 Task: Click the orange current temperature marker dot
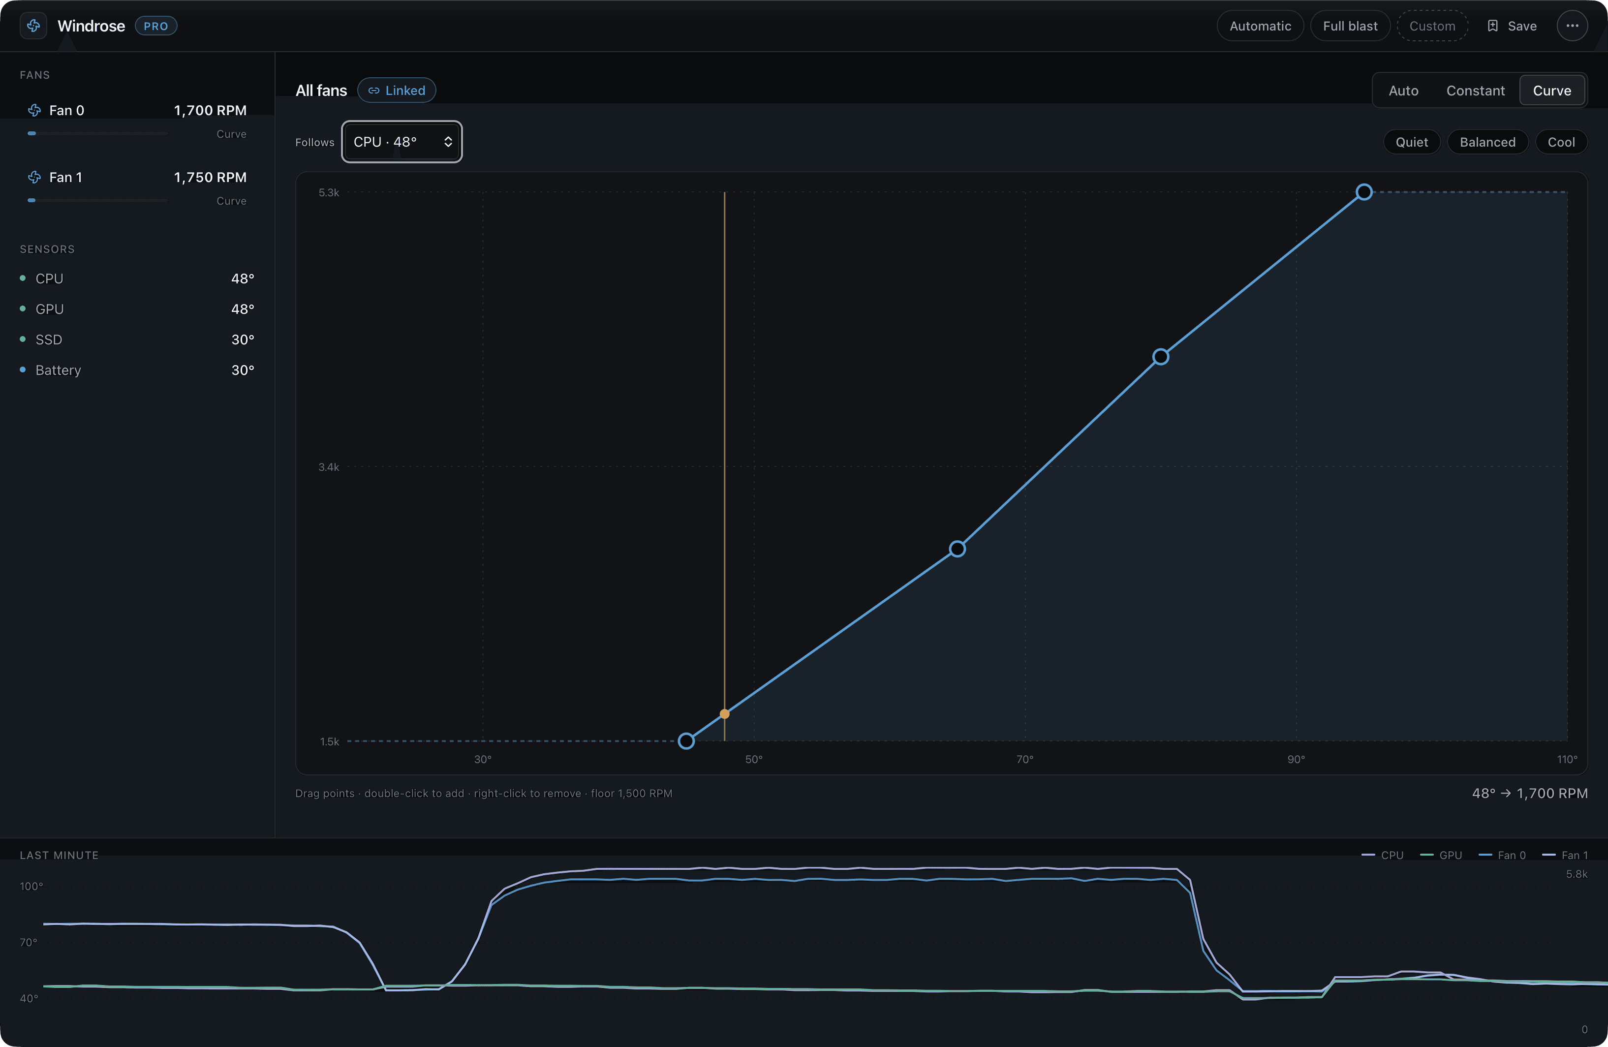[724, 714]
